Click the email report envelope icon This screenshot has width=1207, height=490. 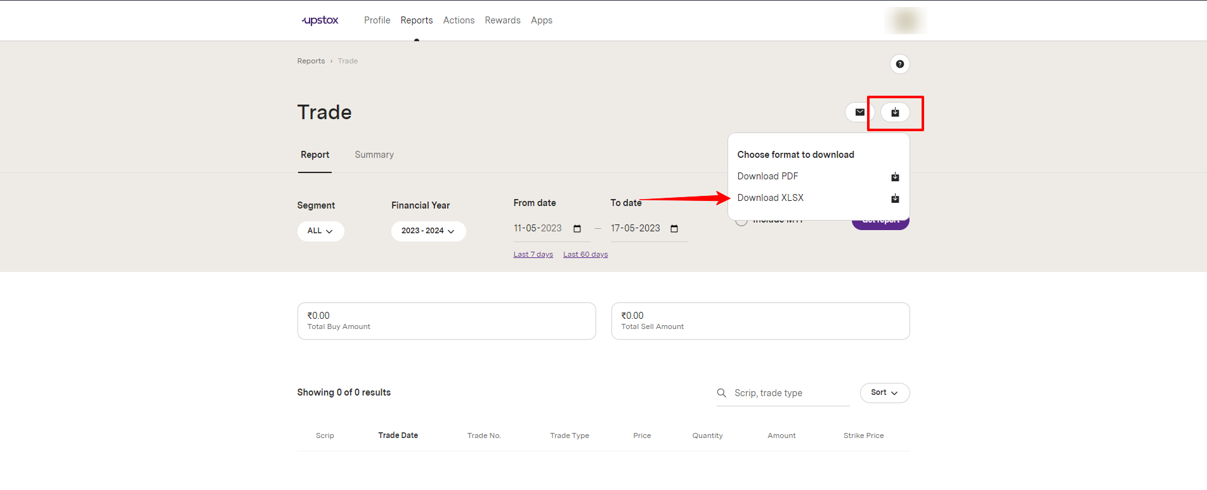pyautogui.click(x=859, y=112)
